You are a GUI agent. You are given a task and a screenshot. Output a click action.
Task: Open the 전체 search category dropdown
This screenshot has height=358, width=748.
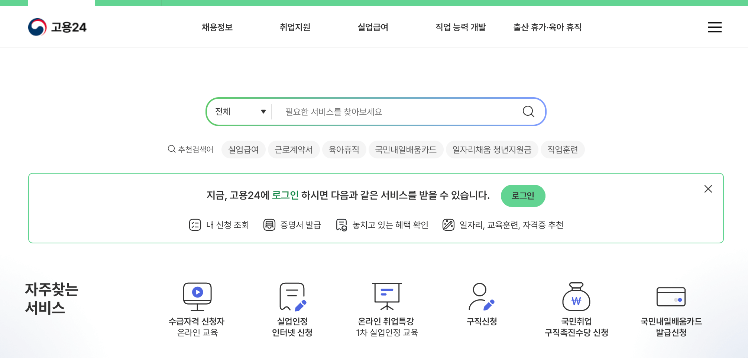point(240,111)
